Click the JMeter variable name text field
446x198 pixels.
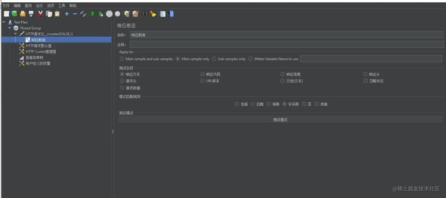(x=371, y=59)
